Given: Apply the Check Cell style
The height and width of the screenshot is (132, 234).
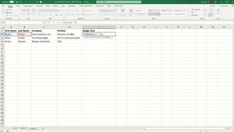Looking at the screenshot, I should (x=154, y=14).
